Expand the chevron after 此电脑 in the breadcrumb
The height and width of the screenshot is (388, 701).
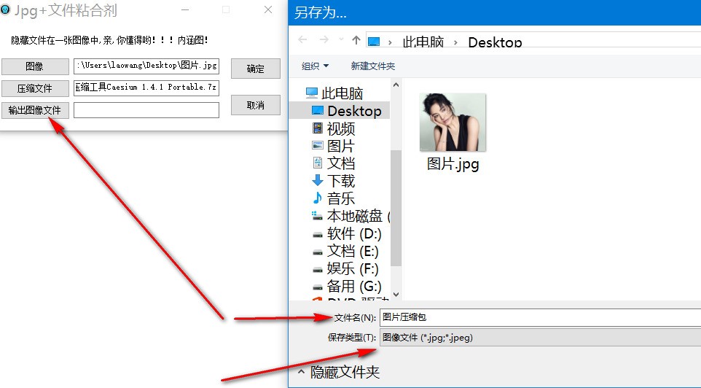[455, 42]
